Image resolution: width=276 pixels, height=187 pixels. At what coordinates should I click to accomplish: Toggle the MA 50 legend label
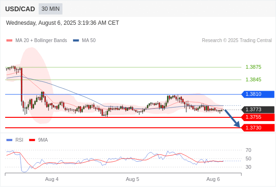(89, 41)
